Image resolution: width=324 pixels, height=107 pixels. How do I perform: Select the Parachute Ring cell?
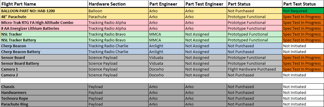[x=44, y=104]
